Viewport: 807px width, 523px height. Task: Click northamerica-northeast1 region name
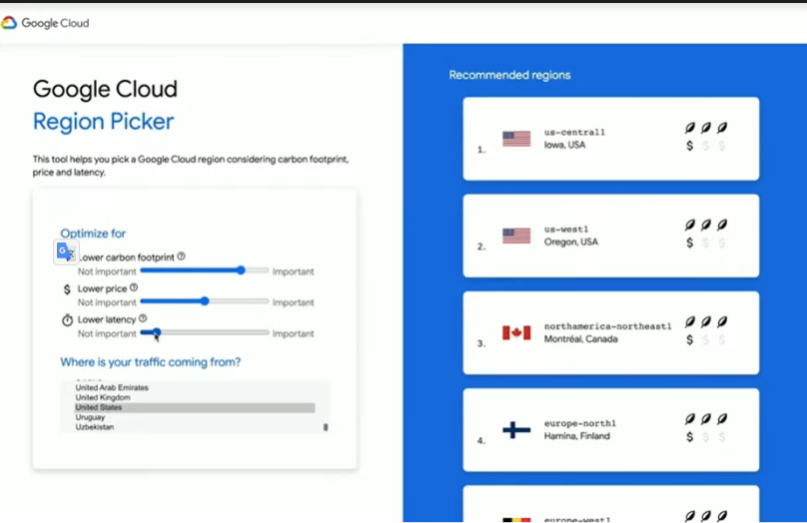[x=608, y=326]
